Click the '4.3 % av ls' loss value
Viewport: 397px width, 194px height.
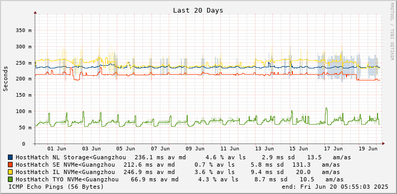(218, 180)
